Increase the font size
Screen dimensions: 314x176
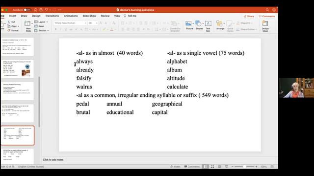click(x=101, y=23)
